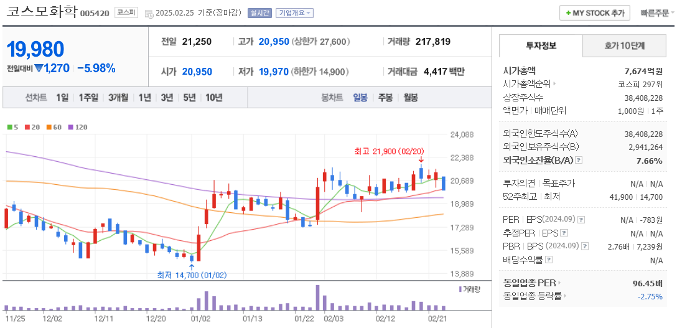Click the help icon next to 배당수익률

point(549,260)
